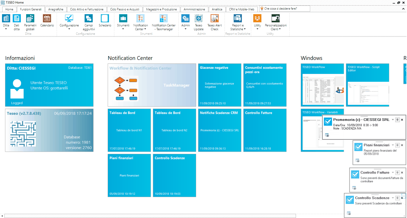Open the Schedario tool
Screen dimensions: 407x218
click(105, 21)
